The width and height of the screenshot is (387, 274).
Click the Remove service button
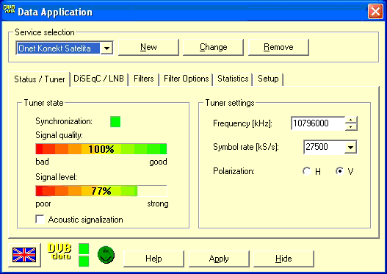[x=278, y=47]
